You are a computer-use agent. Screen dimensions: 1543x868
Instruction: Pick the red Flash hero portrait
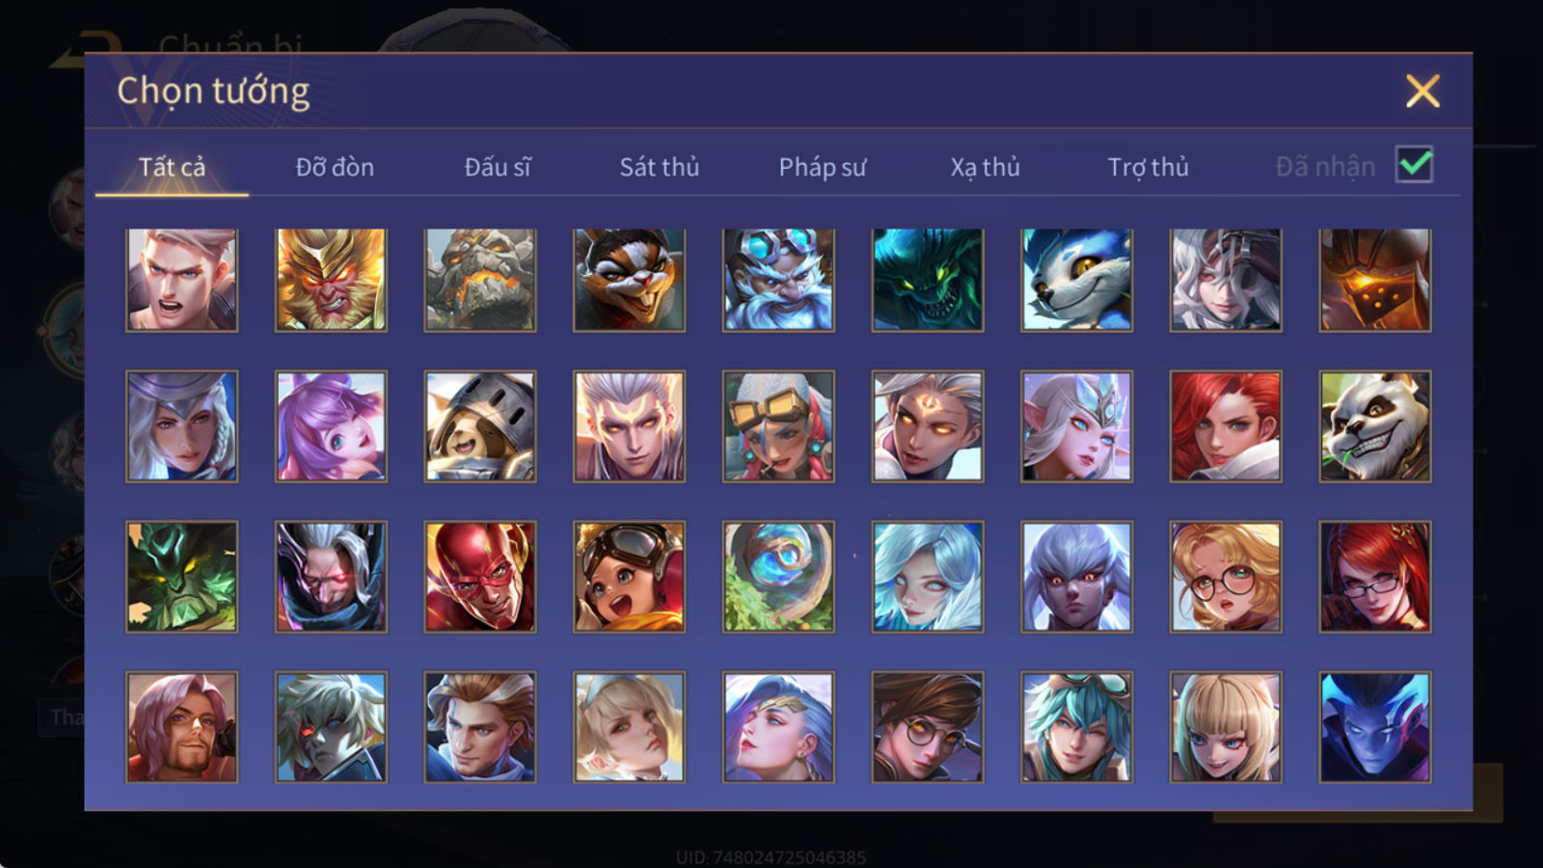click(480, 577)
